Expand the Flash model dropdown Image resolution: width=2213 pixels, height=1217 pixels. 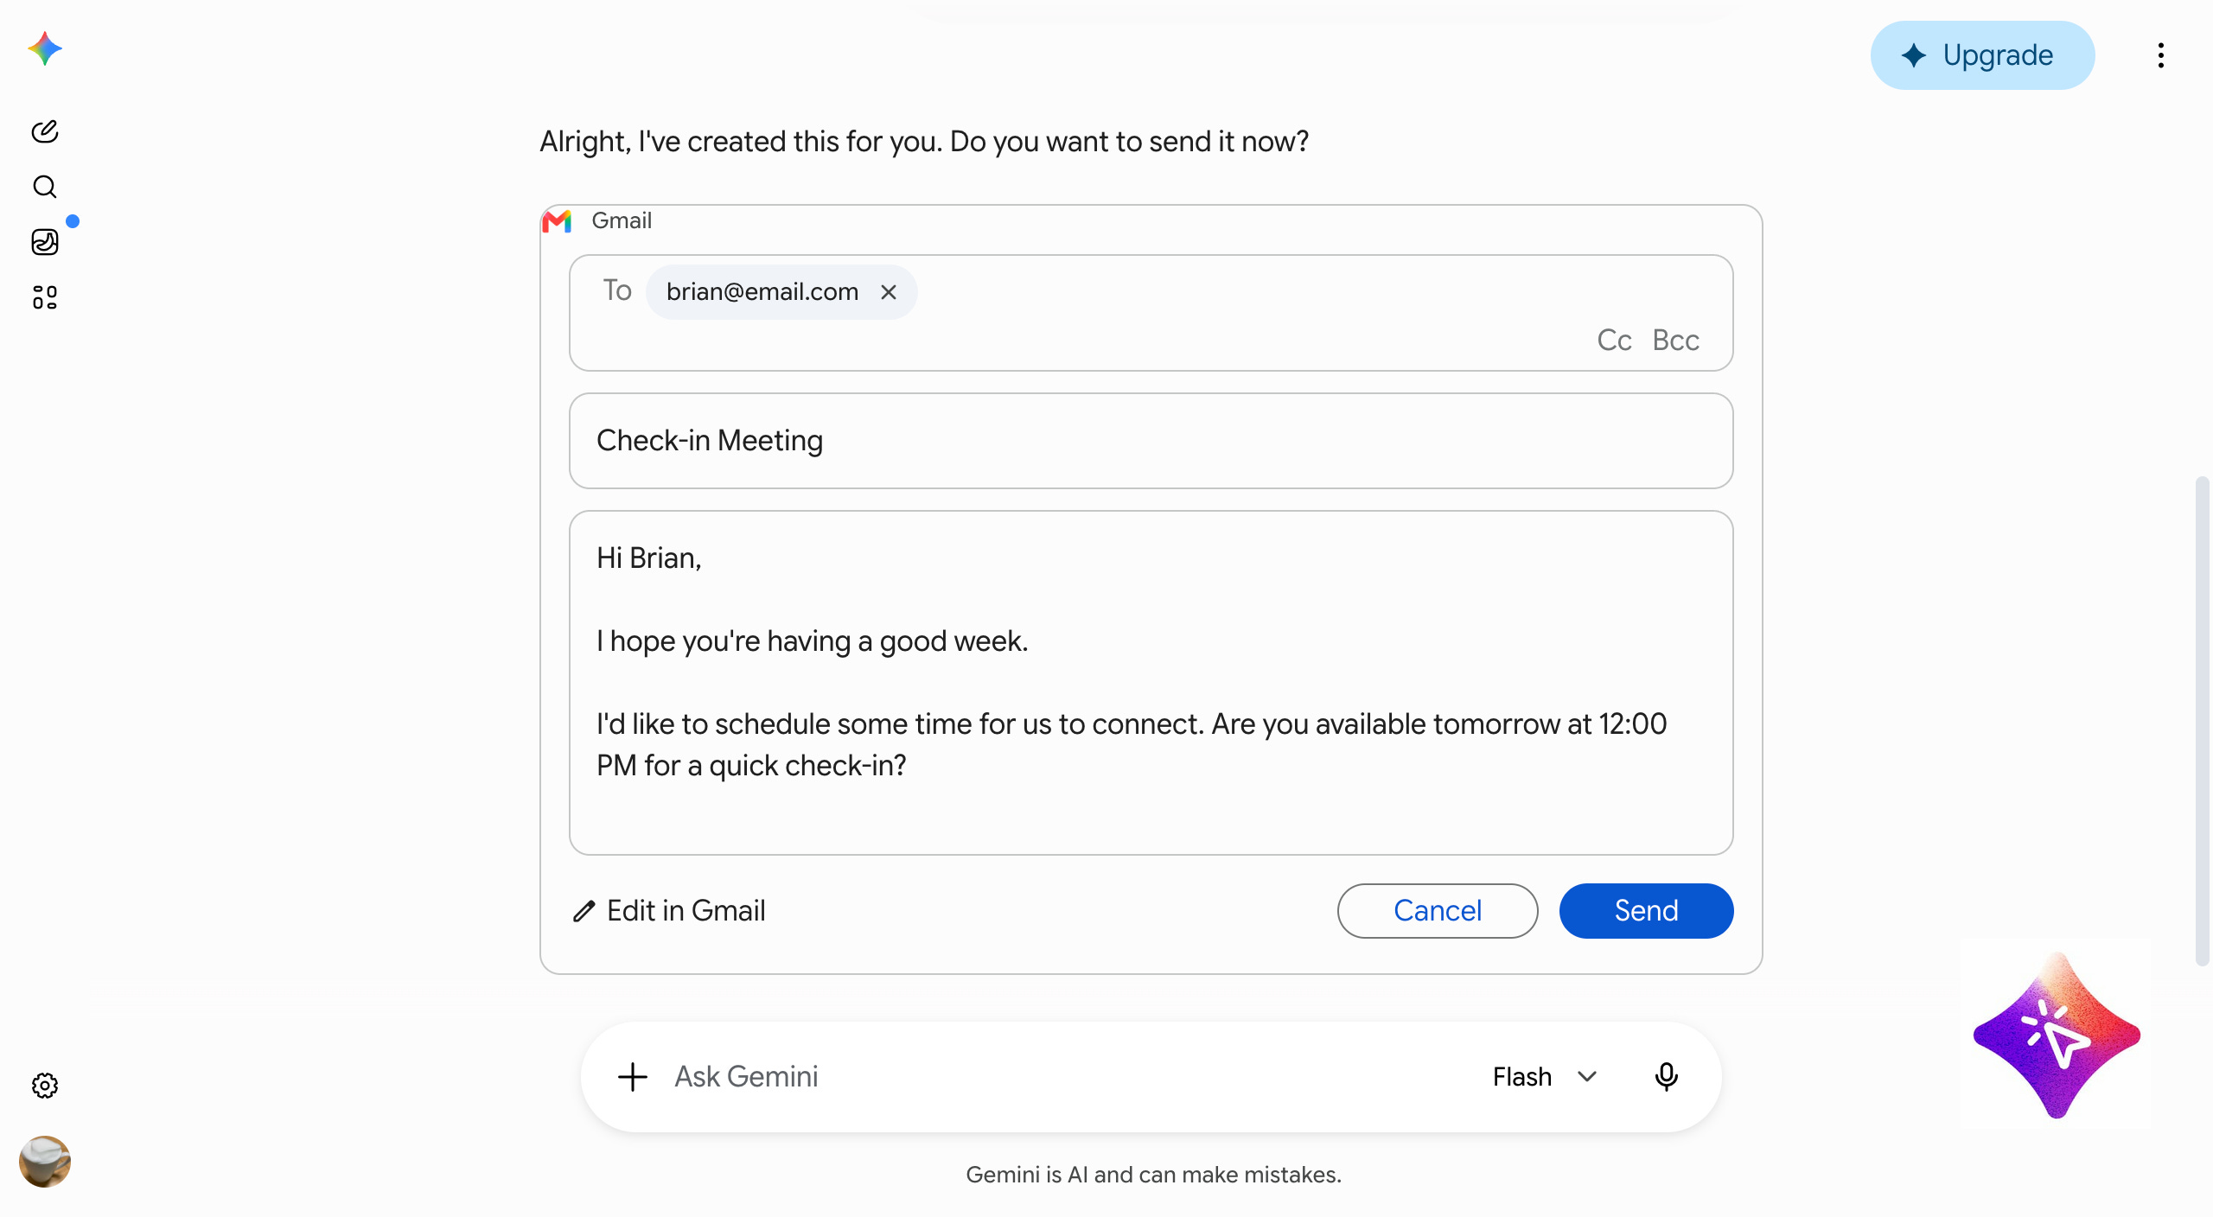1545,1077
